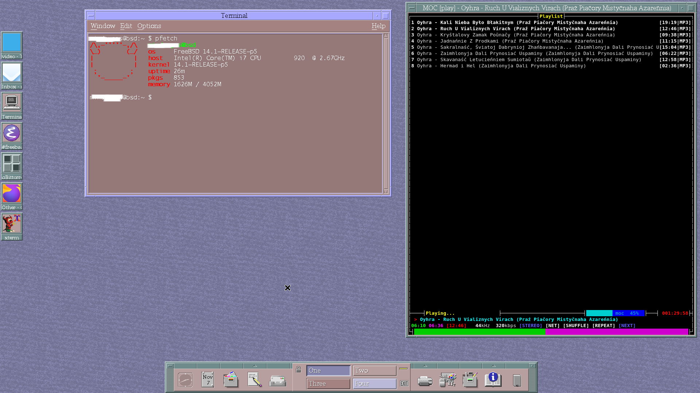Click the [STEREO] indicator in MOC

coord(530,326)
